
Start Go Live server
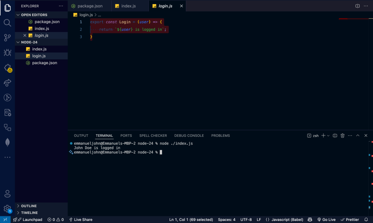(326, 219)
